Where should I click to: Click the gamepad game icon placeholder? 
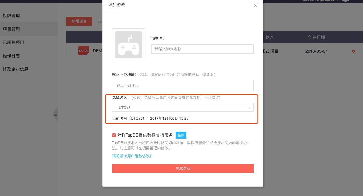coord(128,45)
